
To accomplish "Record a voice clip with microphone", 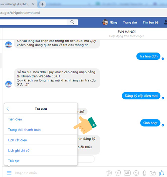I will tap(144, 173).
